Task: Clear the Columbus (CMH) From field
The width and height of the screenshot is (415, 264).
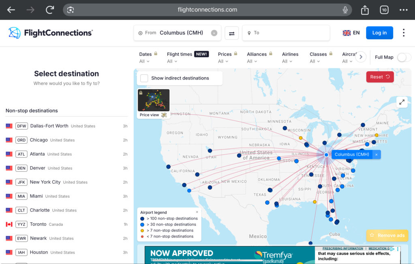Action: click(214, 33)
